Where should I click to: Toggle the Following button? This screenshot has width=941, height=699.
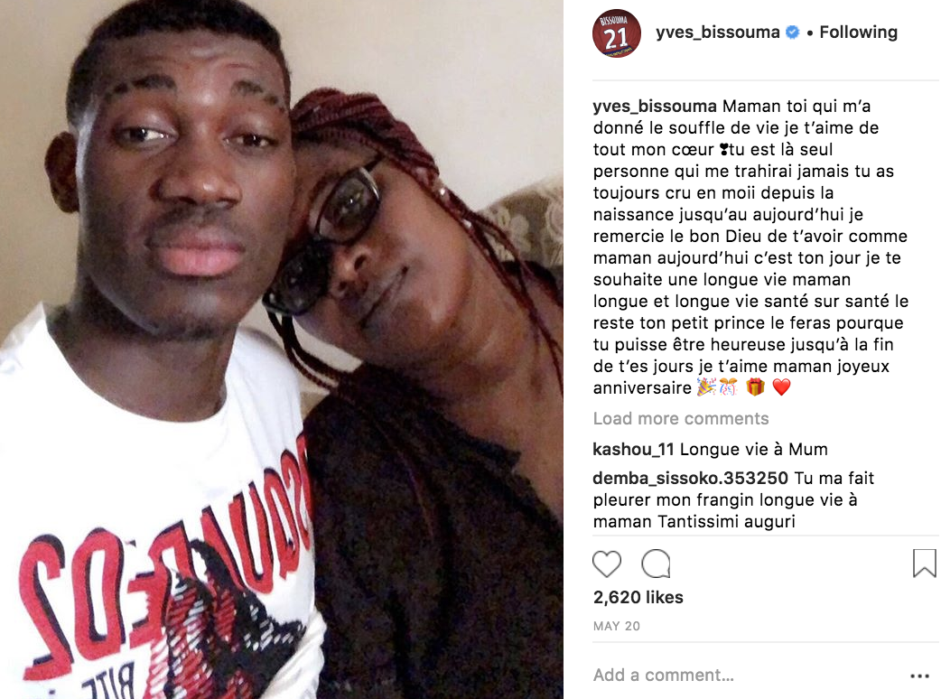pos(858,33)
